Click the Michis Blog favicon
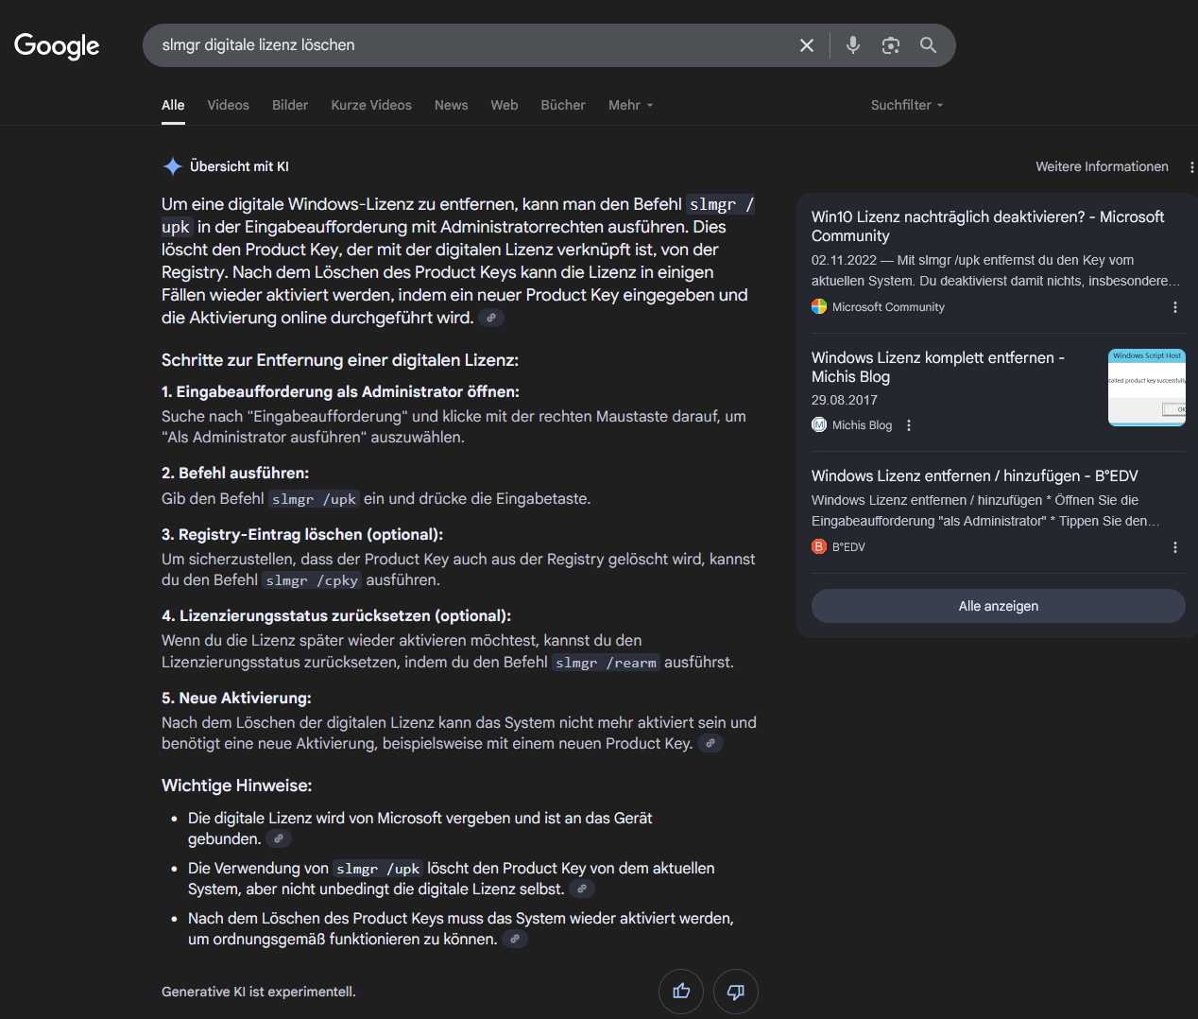1198x1019 pixels. pos(819,425)
